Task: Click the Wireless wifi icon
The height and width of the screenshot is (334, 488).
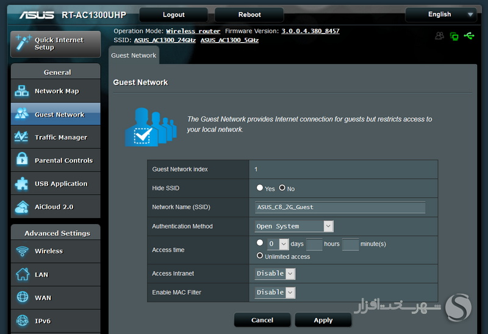Action: pos(22,251)
